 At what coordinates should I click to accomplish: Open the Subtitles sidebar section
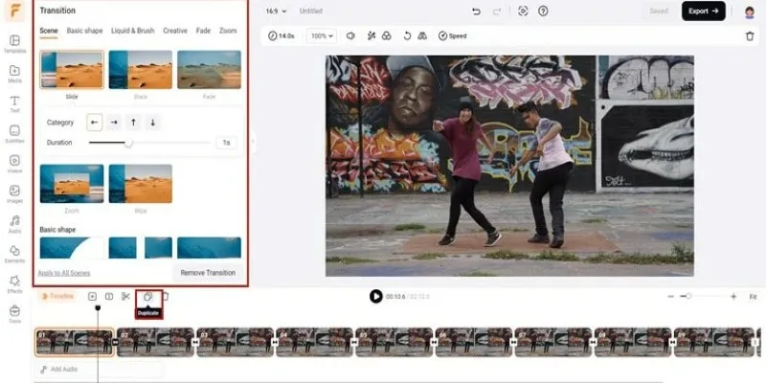click(14, 134)
